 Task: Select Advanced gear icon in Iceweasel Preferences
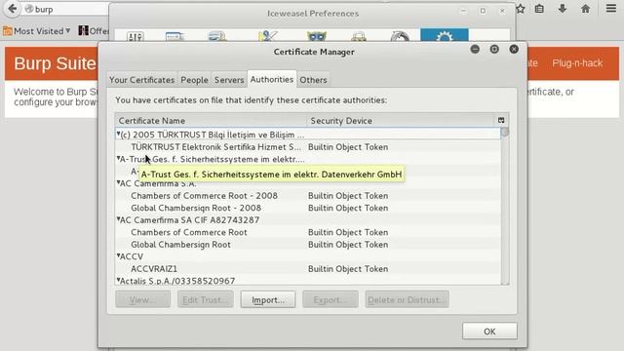pyautogui.click(x=445, y=36)
